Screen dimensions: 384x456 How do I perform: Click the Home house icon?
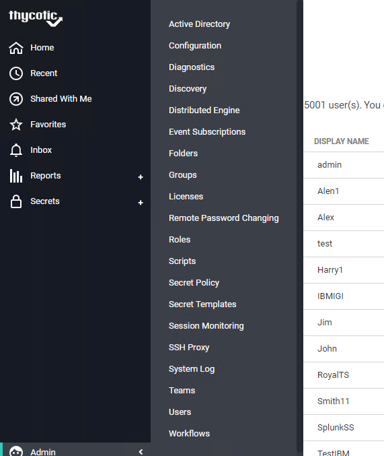click(x=16, y=48)
